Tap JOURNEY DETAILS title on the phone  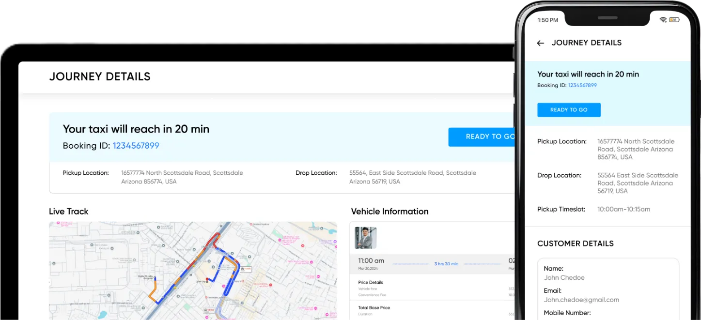[x=587, y=43]
